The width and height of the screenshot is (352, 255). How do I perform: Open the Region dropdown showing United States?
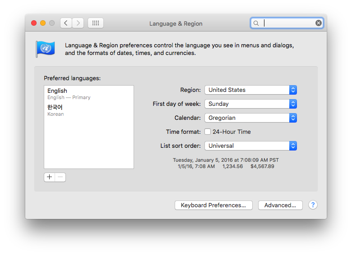pos(251,90)
